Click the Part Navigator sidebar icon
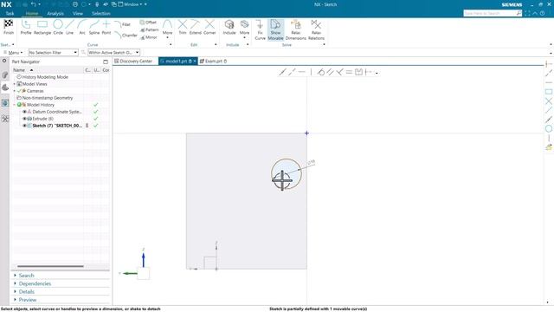554x312 pixels. tap(5, 88)
